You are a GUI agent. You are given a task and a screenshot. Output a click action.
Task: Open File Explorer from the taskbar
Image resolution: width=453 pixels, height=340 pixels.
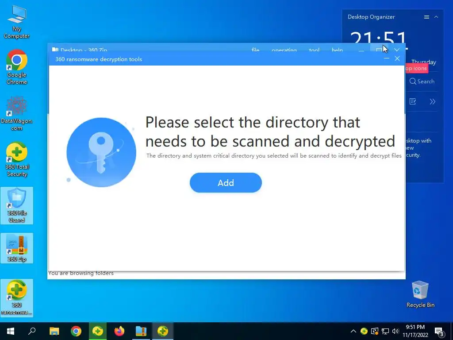coord(54,331)
